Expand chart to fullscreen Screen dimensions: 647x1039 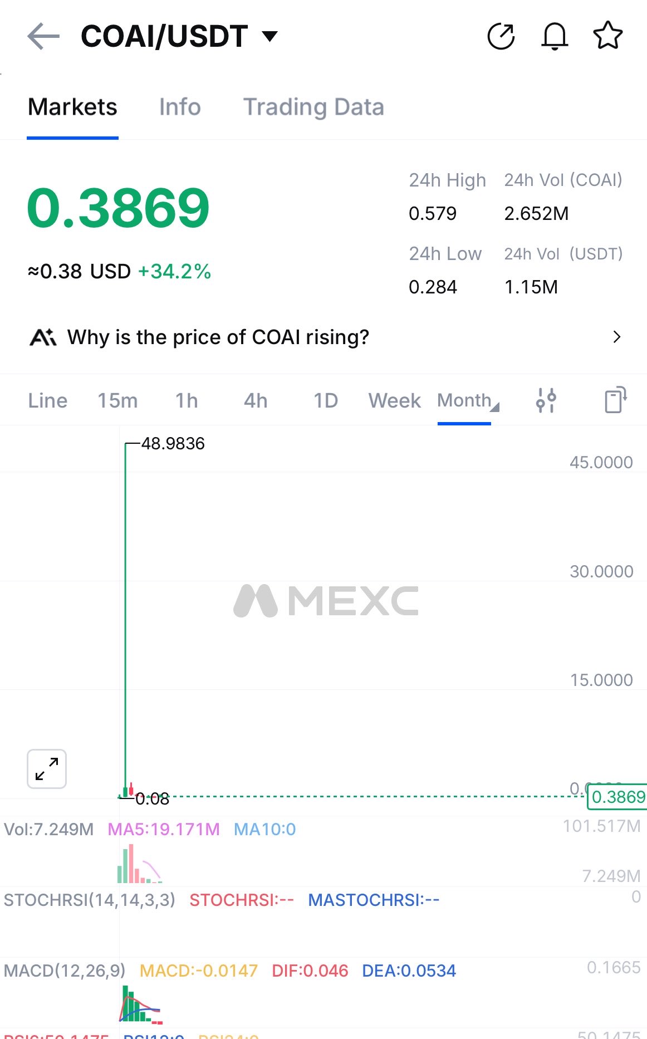click(x=47, y=769)
